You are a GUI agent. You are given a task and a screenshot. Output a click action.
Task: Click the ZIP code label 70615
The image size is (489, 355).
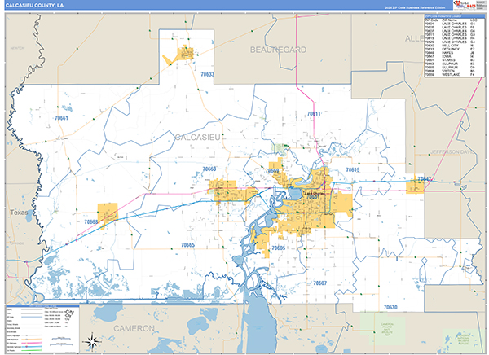(353, 170)
